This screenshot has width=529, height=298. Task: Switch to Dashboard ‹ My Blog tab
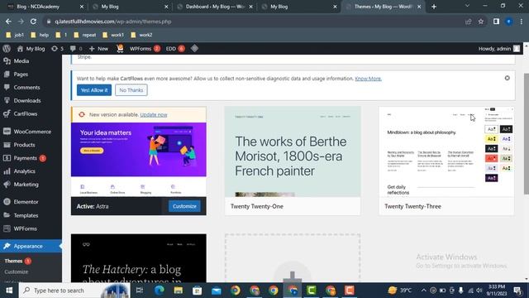coord(215,7)
